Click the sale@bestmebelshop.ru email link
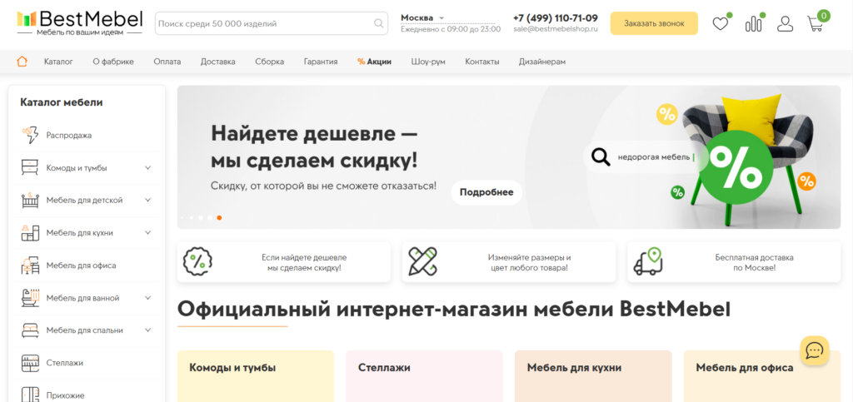853x402 pixels. (556, 29)
